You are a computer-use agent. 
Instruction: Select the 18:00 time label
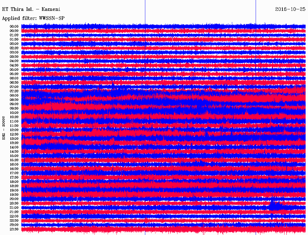(x=14, y=182)
